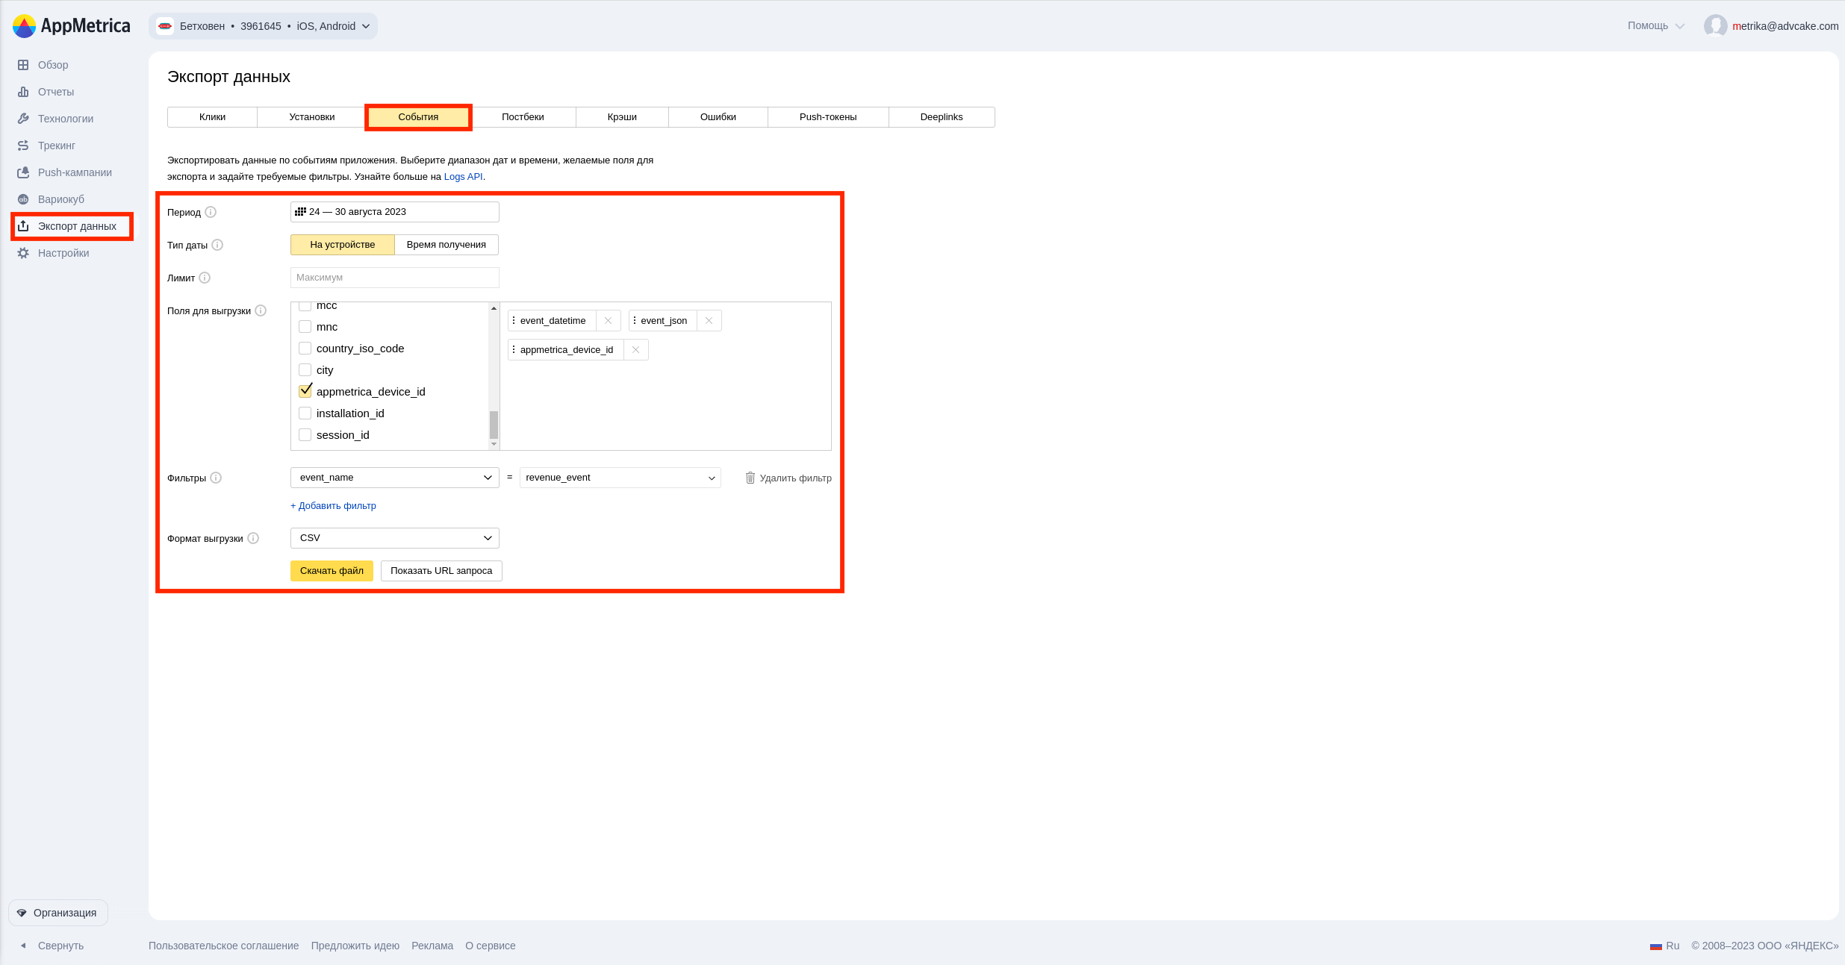Click the user avatar icon
Image resolution: width=1845 pixels, height=965 pixels.
click(1715, 26)
